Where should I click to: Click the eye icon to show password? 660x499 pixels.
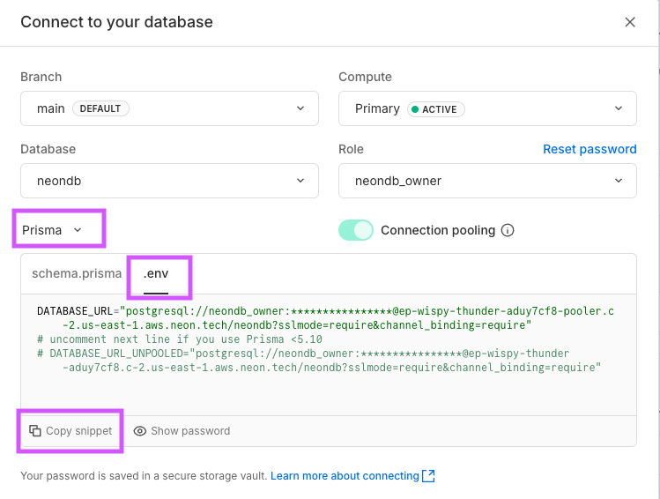tap(140, 431)
